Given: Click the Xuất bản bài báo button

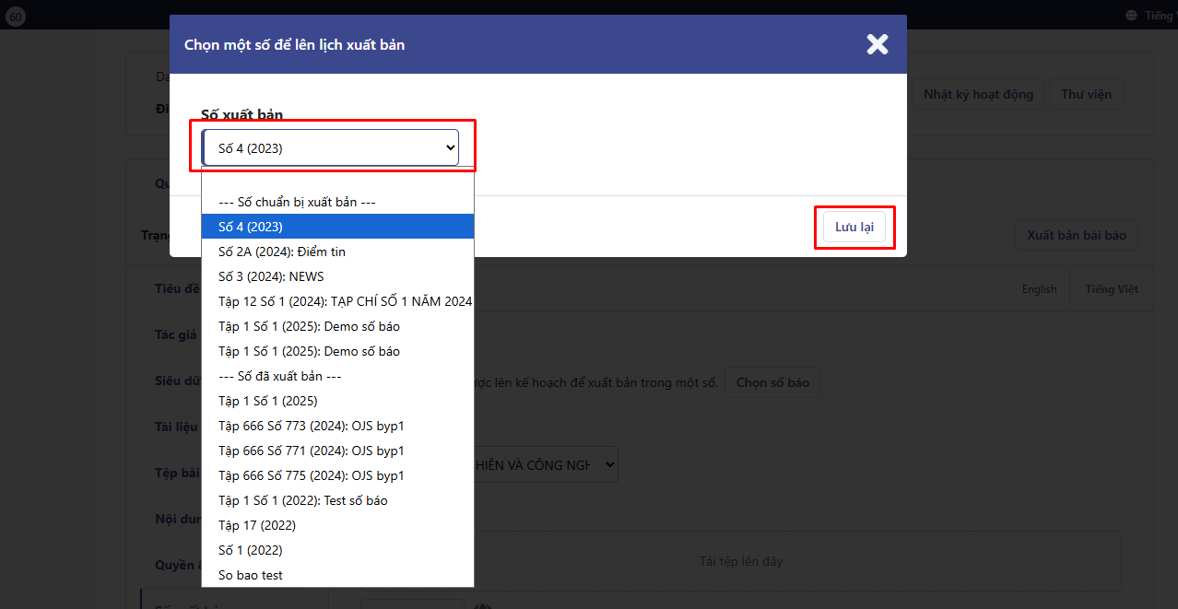Looking at the screenshot, I should [1076, 235].
